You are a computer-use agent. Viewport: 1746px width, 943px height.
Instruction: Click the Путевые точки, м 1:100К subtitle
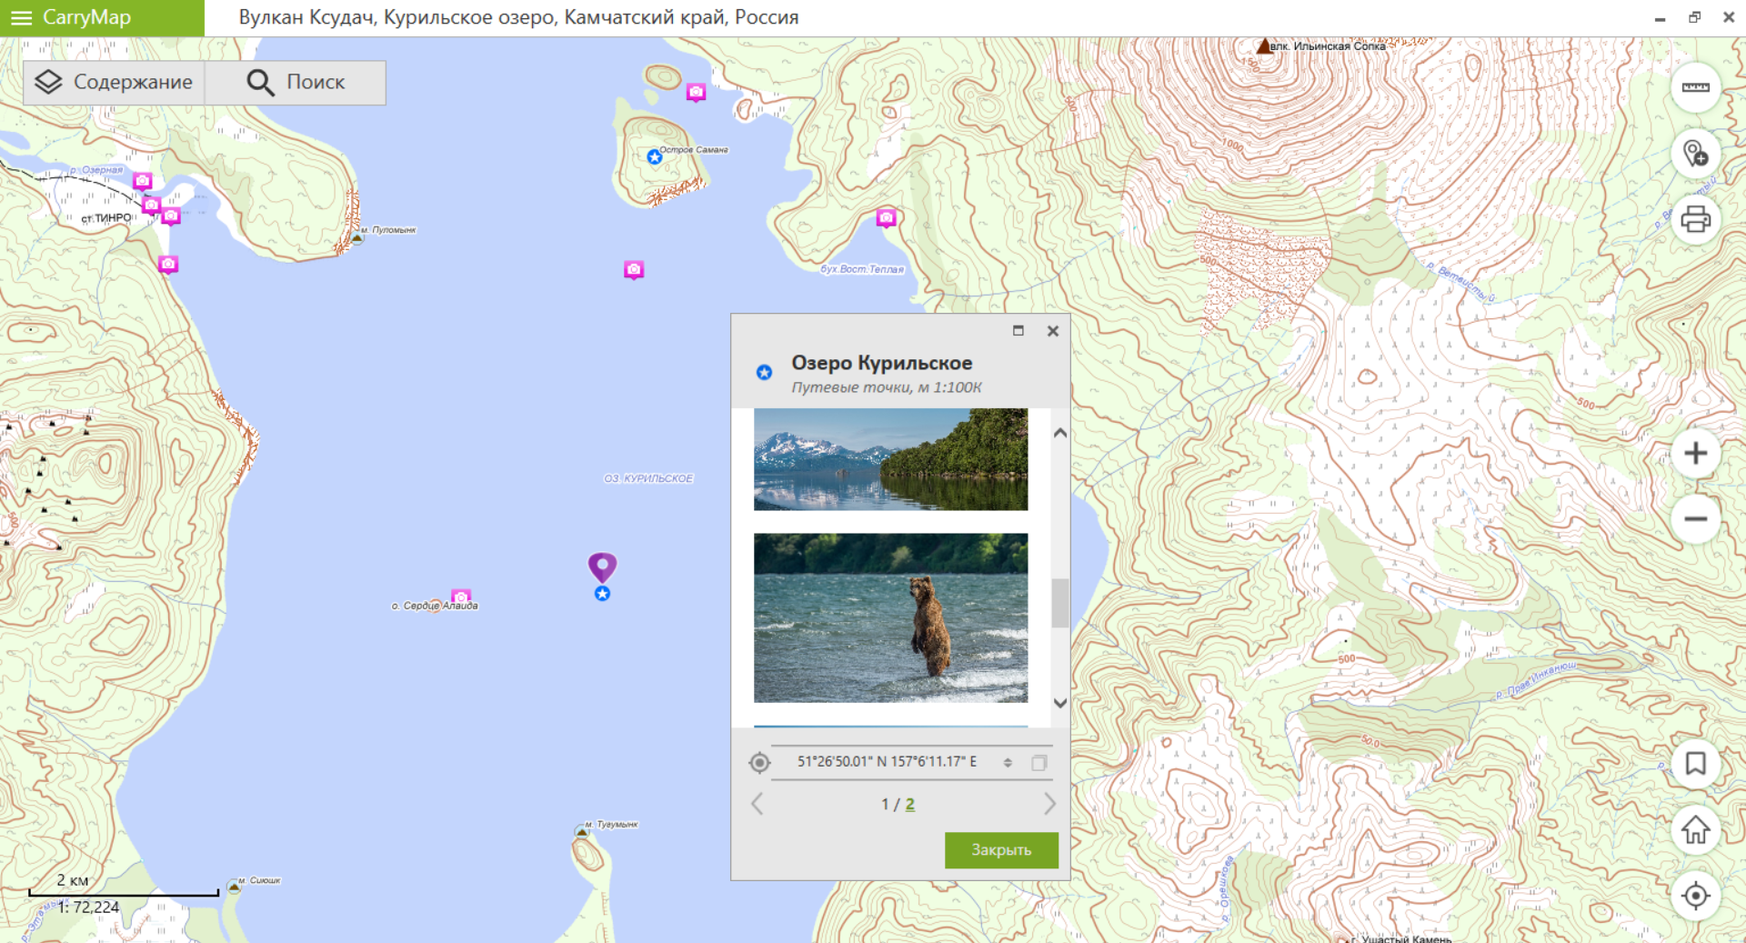click(887, 387)
